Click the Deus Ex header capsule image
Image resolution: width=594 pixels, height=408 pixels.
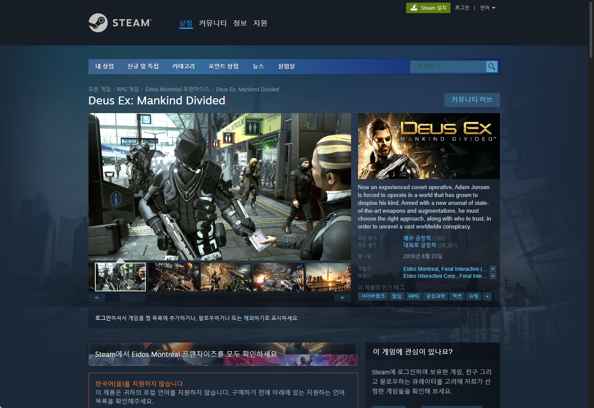[429, 146]
